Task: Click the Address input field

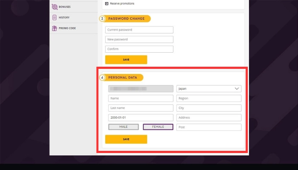Action: [x=209, y=117]
